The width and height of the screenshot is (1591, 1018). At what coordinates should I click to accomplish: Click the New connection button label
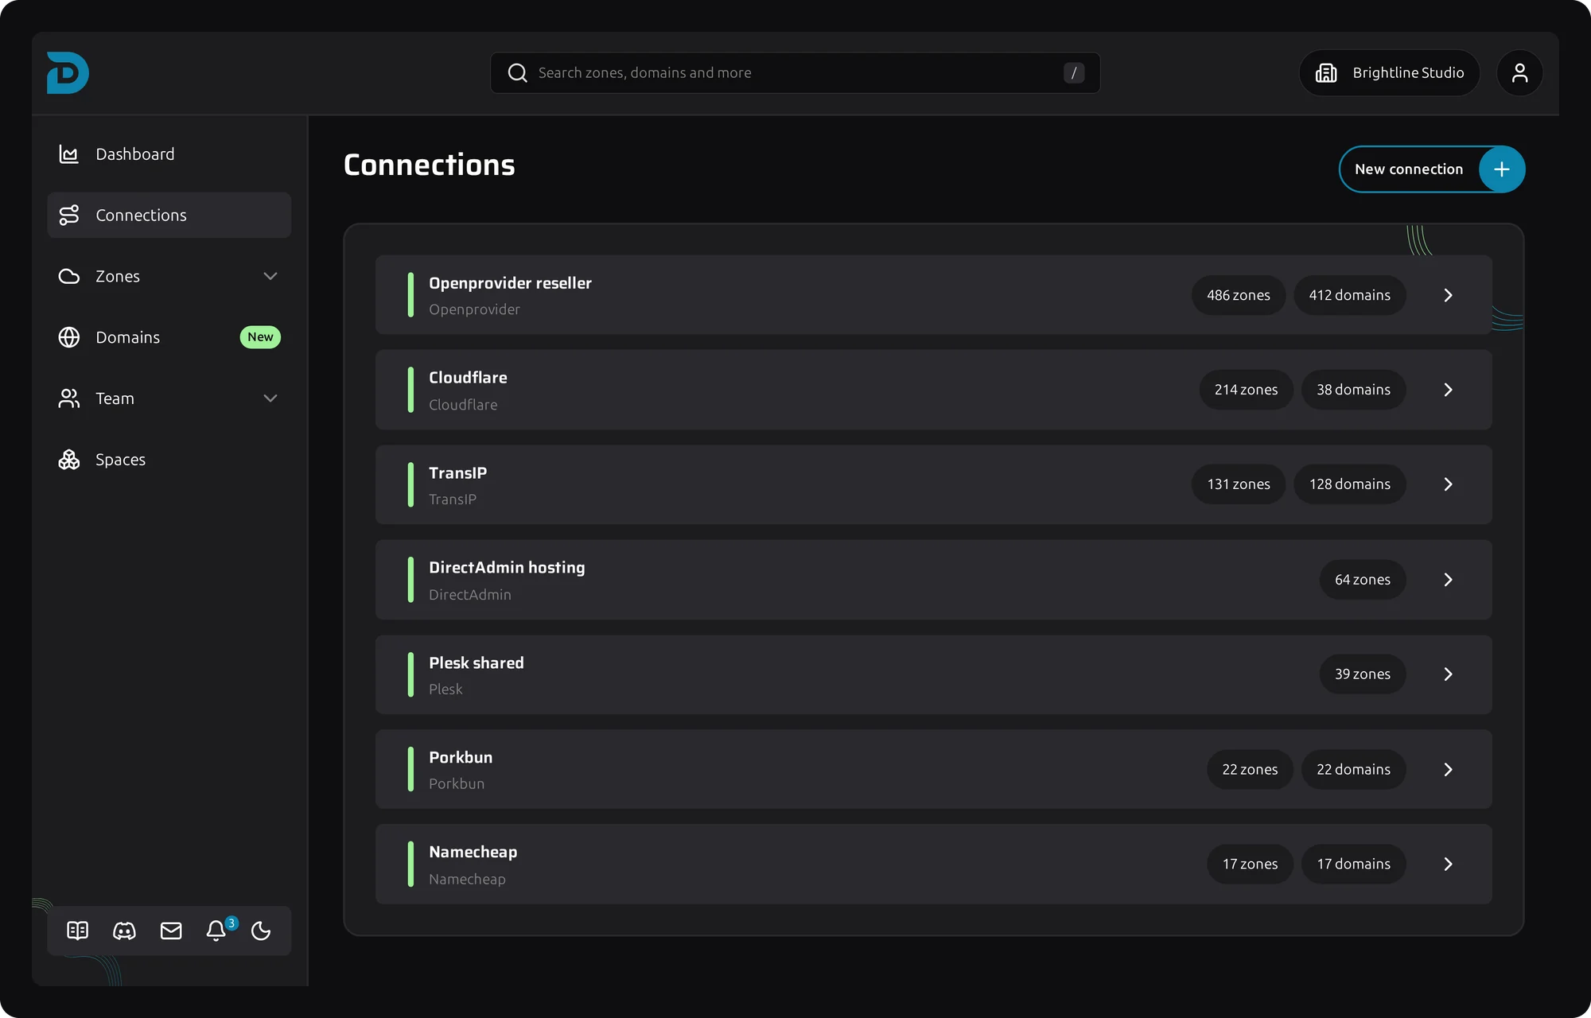pos(1409,169)
